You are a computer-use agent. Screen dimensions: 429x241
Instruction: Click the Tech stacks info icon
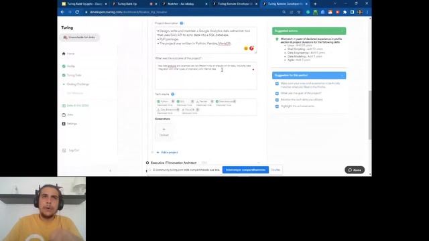click(173, 94)
